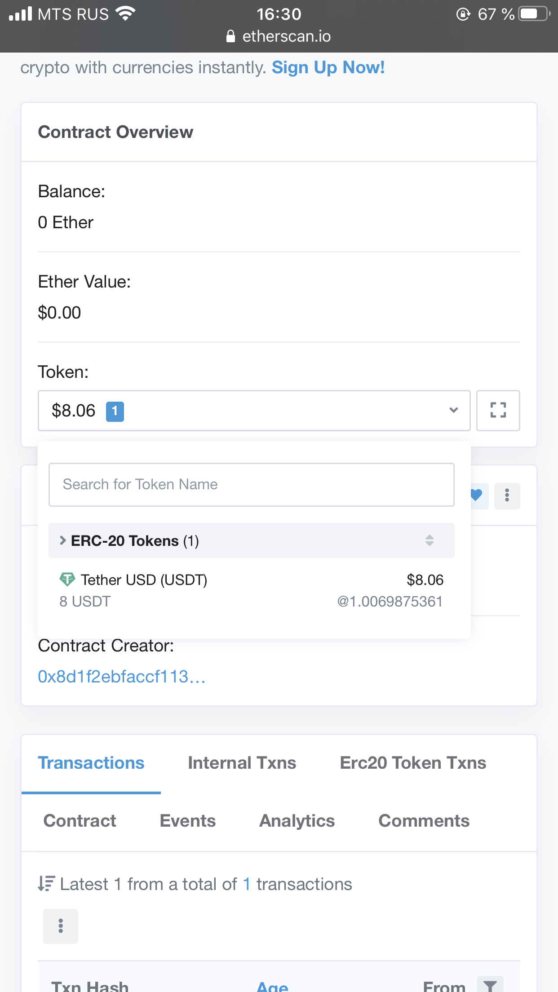Select the Tether USD (USDT) token entry

252,590
